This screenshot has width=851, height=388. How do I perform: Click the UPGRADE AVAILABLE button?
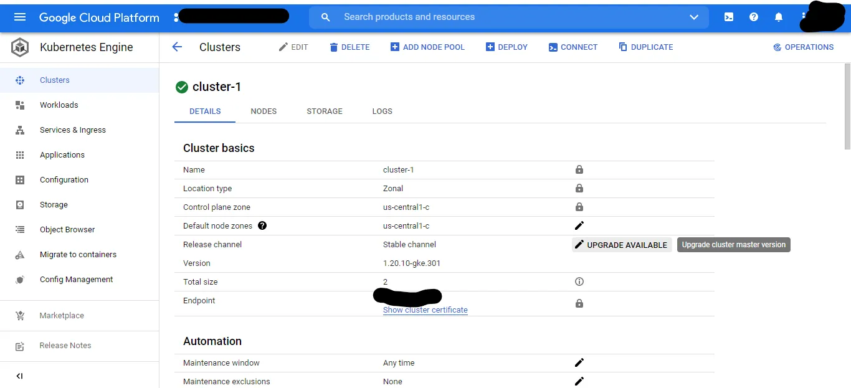coord(622,245)
